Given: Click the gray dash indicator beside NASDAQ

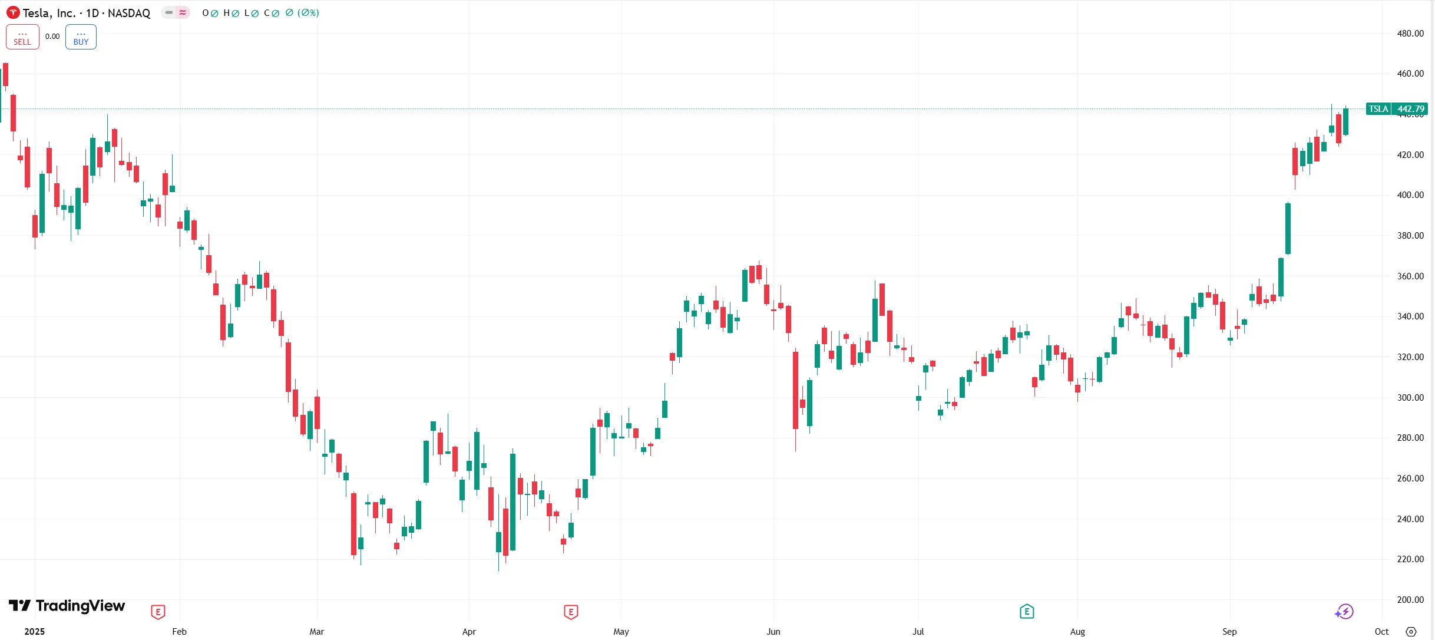Looking at the screenshot, I should pos(169,12).
